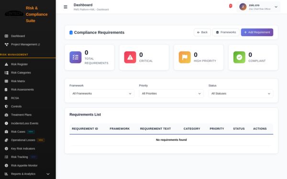Click the Category column header
The width and height of the screenshot is (287, 179).
(192, 129)
